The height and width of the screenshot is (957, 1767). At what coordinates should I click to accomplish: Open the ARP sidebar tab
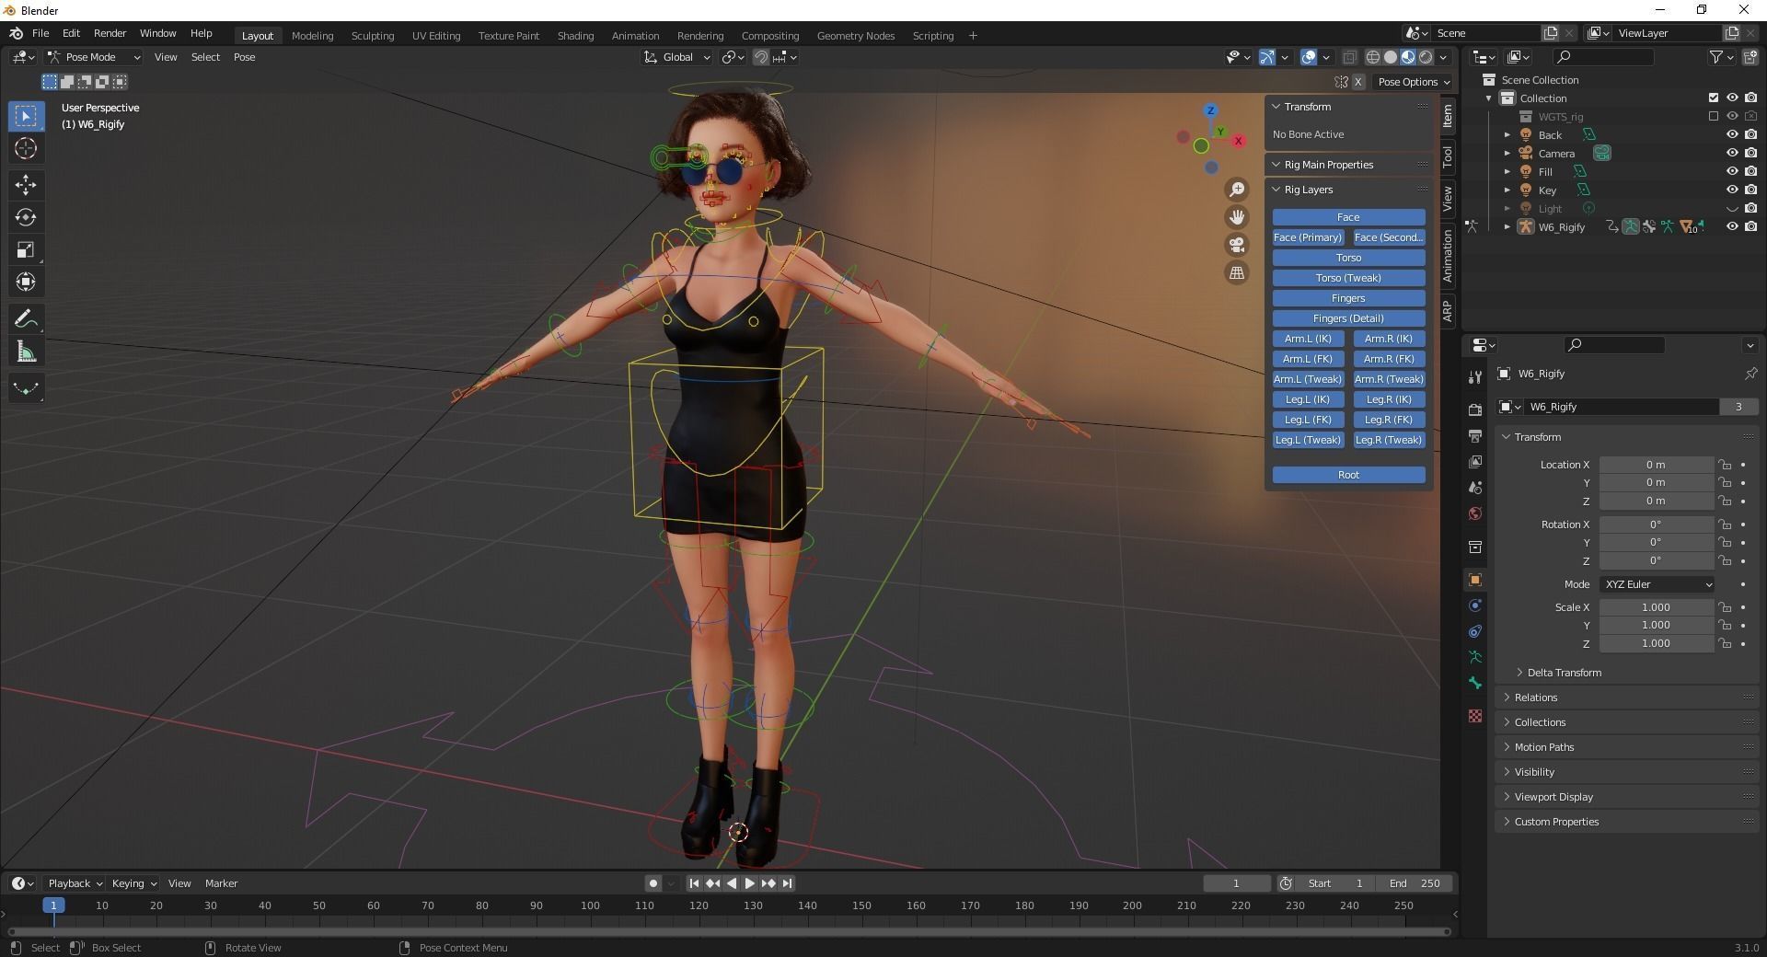click(1448, 310)
